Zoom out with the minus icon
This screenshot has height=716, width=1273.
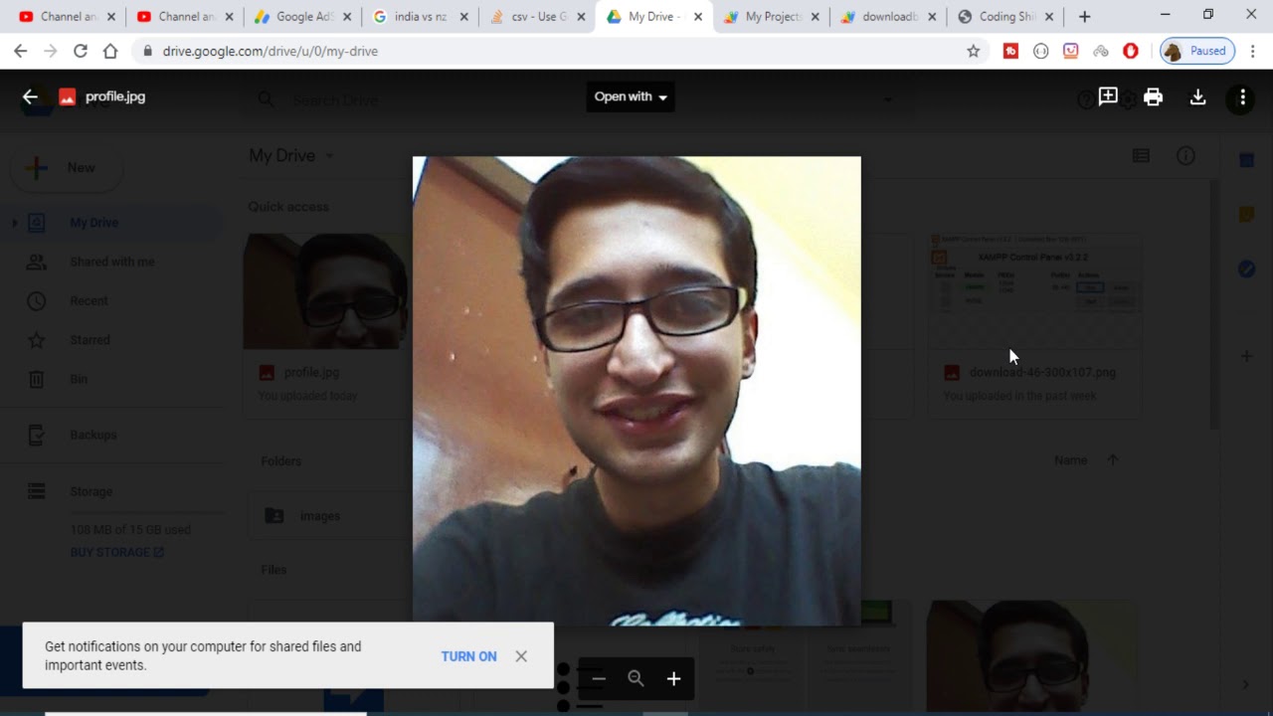tap(599, 679)
